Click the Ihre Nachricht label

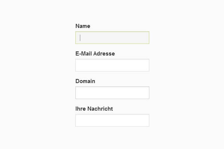point(94,109)
